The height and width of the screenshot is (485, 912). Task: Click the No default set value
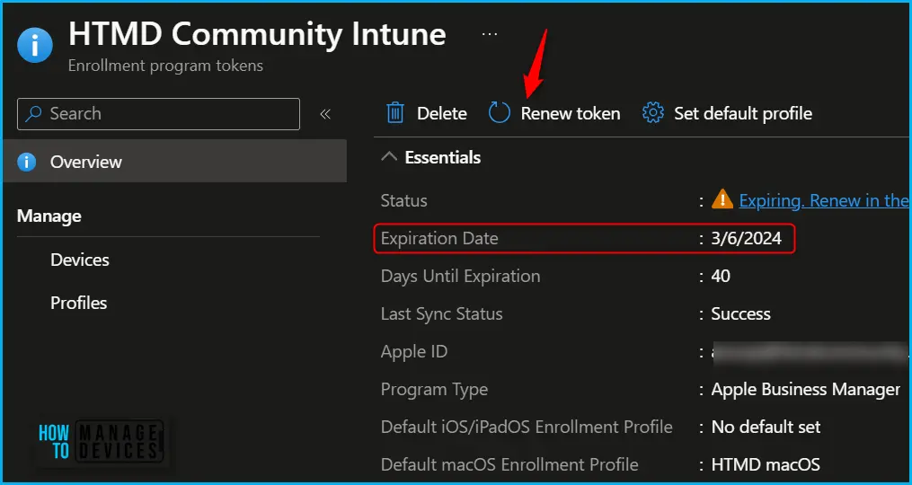pyautogui.click(x=766, y=428)
